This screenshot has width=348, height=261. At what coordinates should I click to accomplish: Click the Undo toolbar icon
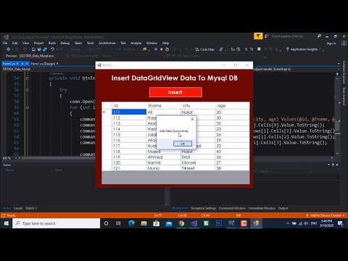pos(52,49)
